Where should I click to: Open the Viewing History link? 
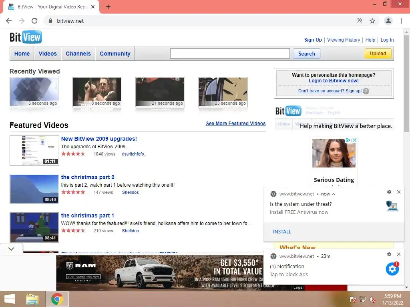pyautogui.click(x=344, y=40)
